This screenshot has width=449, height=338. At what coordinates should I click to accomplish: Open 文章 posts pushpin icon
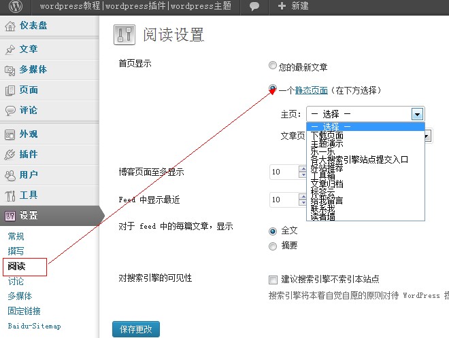click(10, 50)
